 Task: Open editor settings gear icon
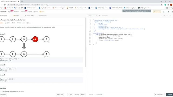point(171,16)
